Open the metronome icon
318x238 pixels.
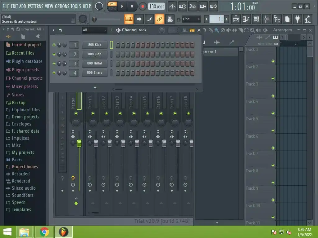pyautogui.click(x=172, y=7)
